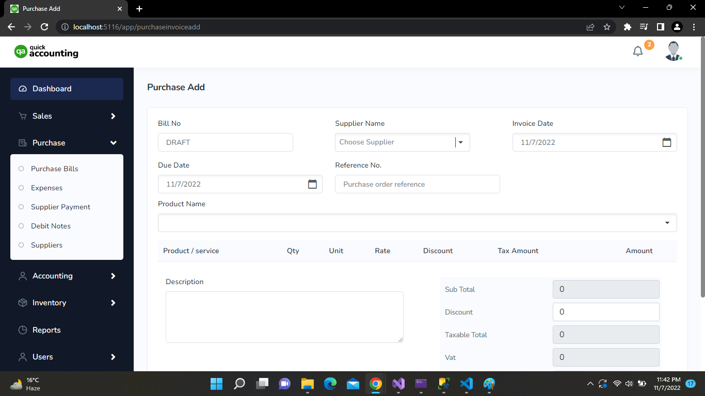Open Visual Studio Code from taskbar

pyautogui.click(x=466, y=384)
